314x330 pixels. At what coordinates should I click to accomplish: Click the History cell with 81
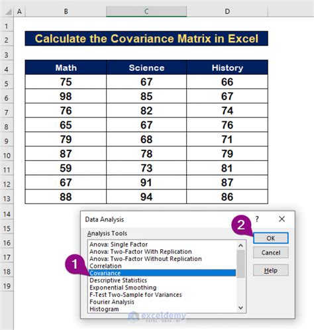pos(227,168)
